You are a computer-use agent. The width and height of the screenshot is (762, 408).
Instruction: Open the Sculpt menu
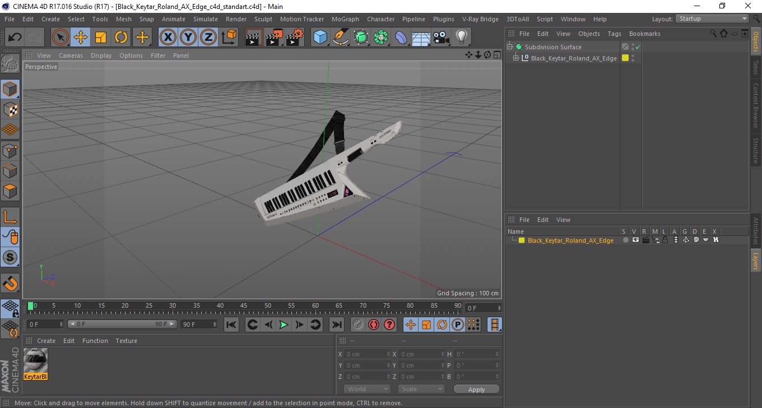point(263,19)
